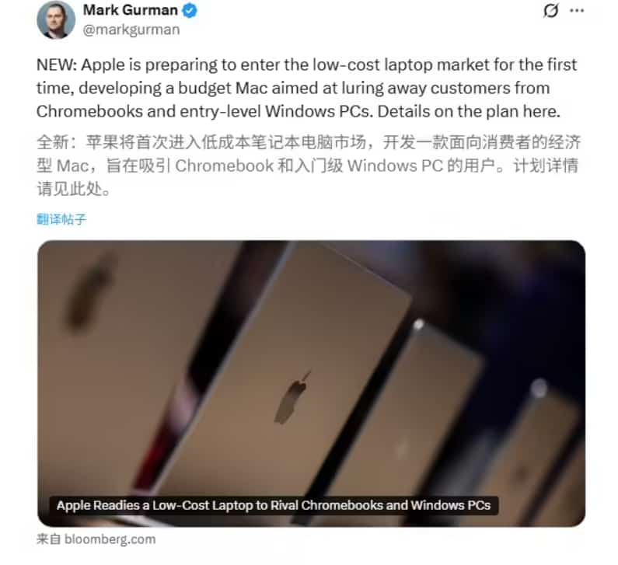
Task: Click the blue verified badge
Action: 190,11
